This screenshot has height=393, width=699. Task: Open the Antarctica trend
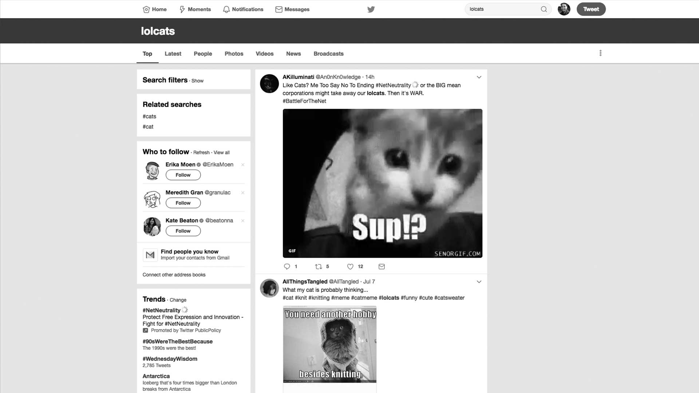pos(156,376)
